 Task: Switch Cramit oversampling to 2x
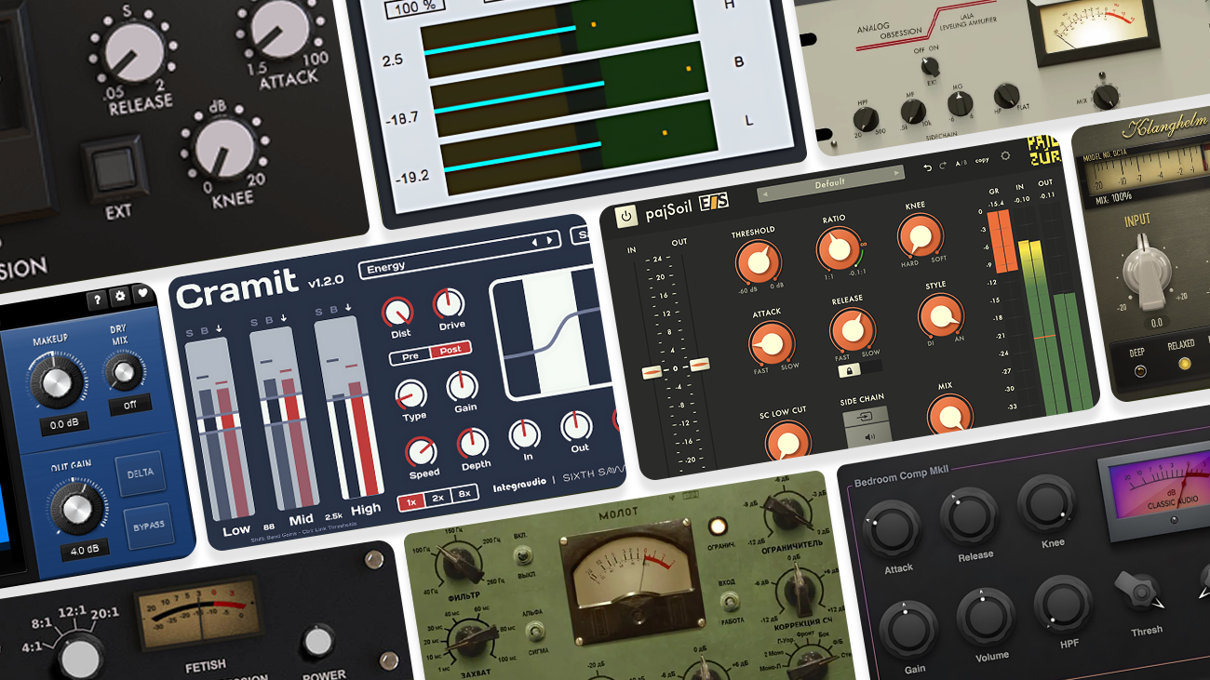click(437, 497)
